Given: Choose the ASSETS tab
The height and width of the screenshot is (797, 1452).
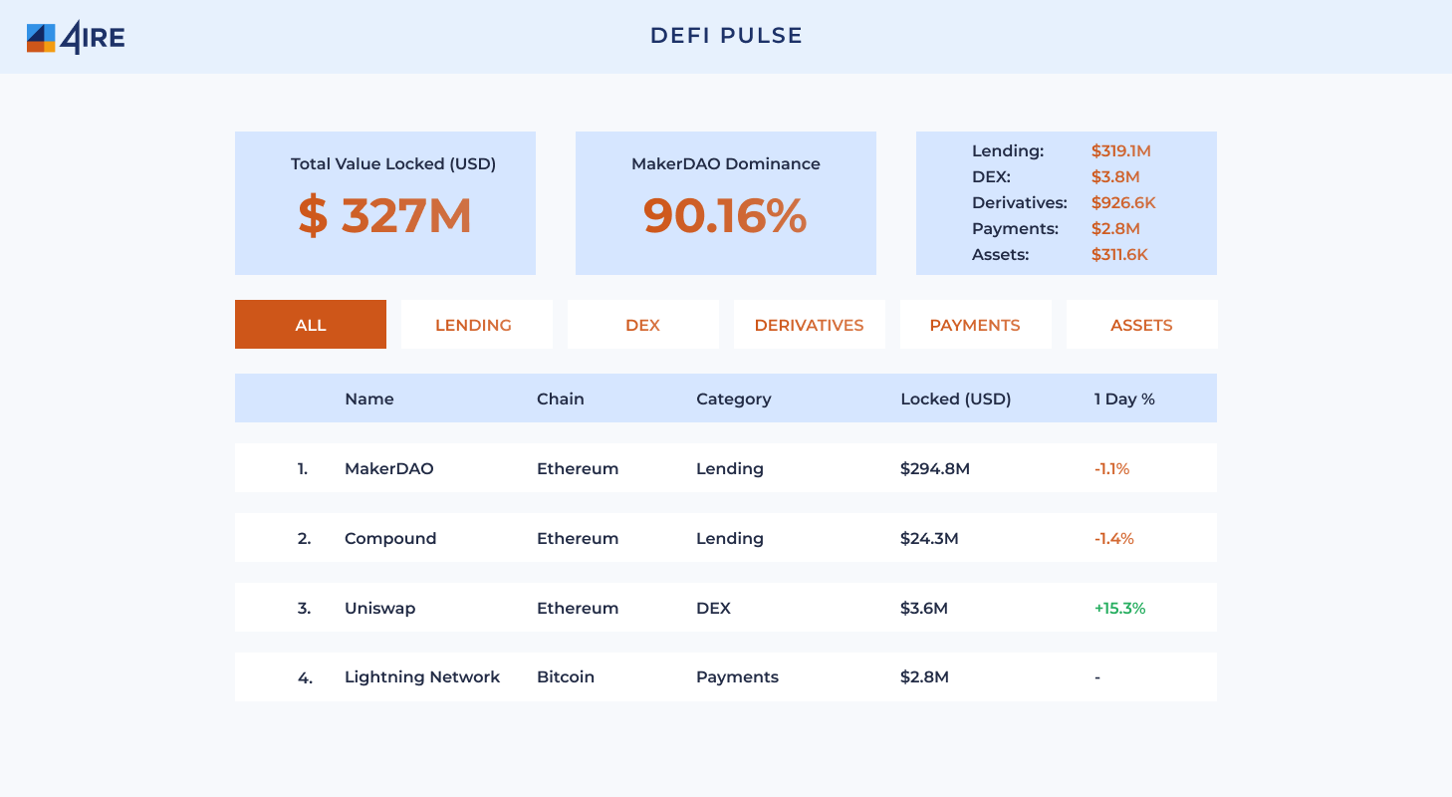Looking at the screenshot, I should 1141,325.
